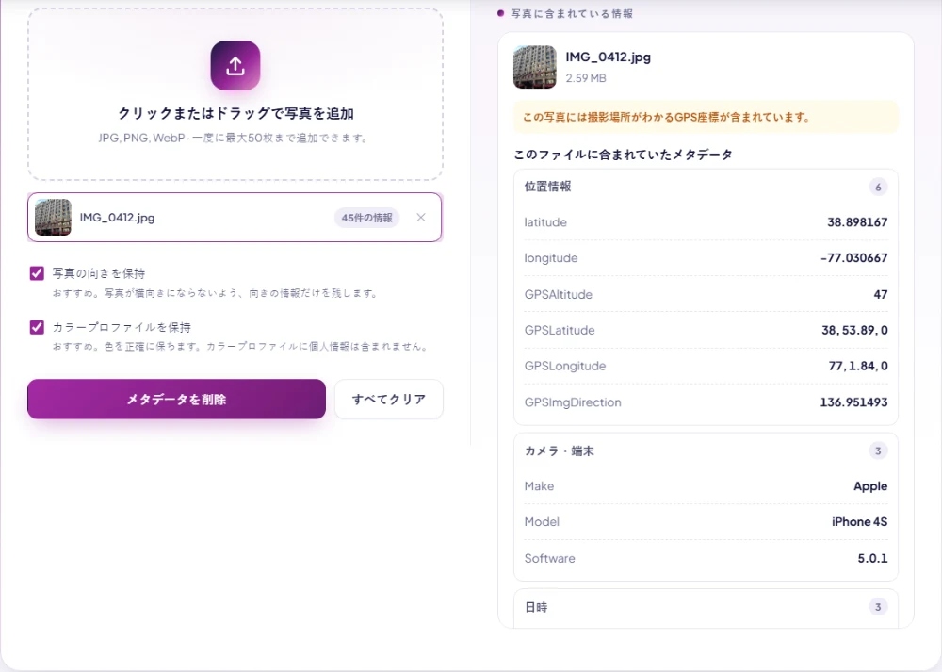
Task: Click the クリックまたはドラッグで写真を追加 drop zone text
Action: pyautogui.click(x=235, y=113)
